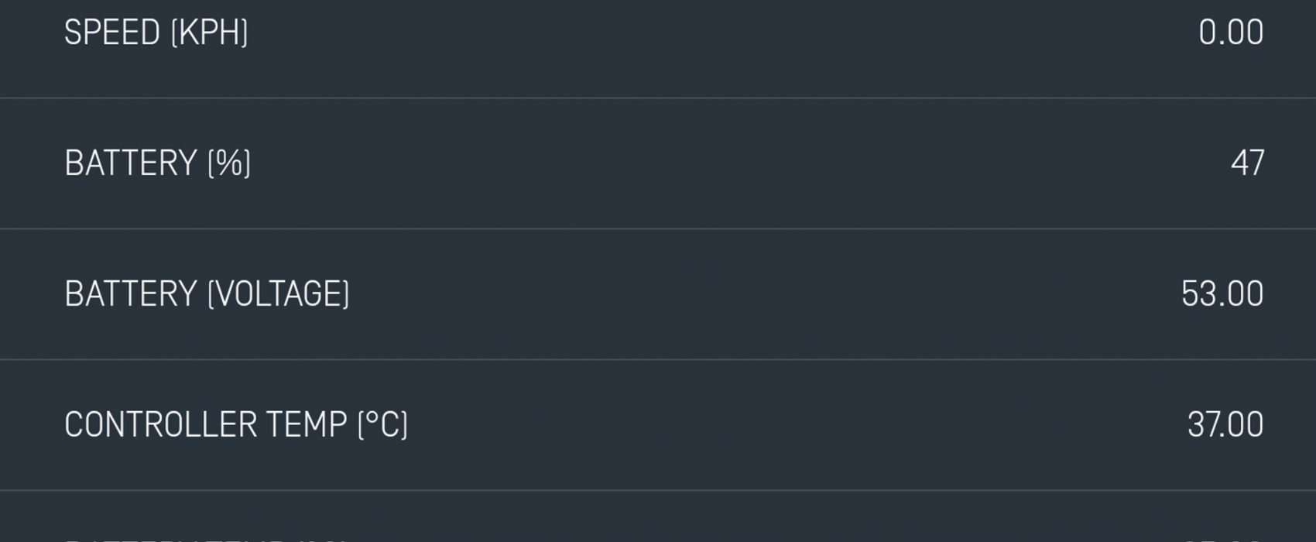Select the (VOLTAGE) label text
The image size is (1316, 542).
(279, 294)
